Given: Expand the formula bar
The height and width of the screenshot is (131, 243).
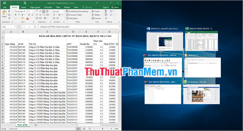Looking at the screenshot, I should coord(119,27).
